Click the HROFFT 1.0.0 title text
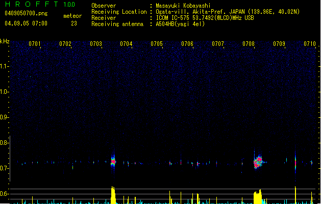This screenshot has height=204, width=321. [x=40, y=4]
